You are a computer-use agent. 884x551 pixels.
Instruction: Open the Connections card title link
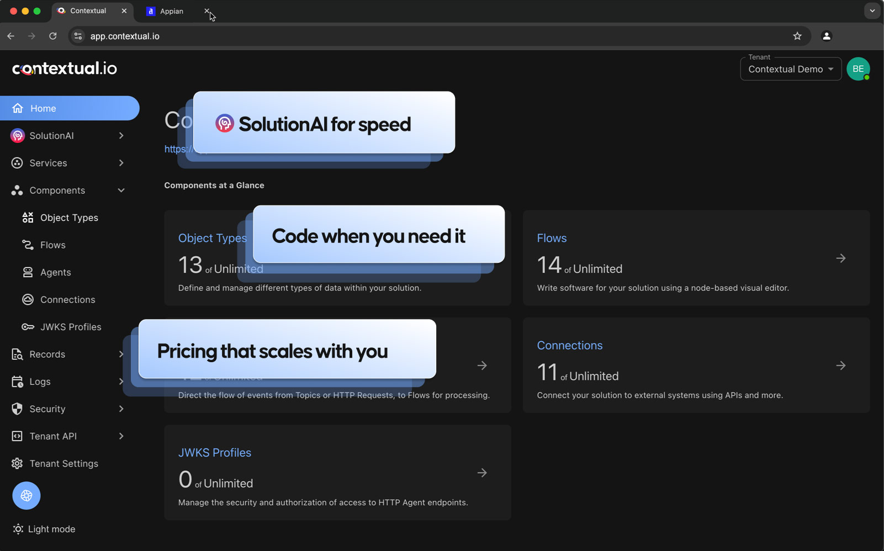pyautogui.click(x=570, y=346)
